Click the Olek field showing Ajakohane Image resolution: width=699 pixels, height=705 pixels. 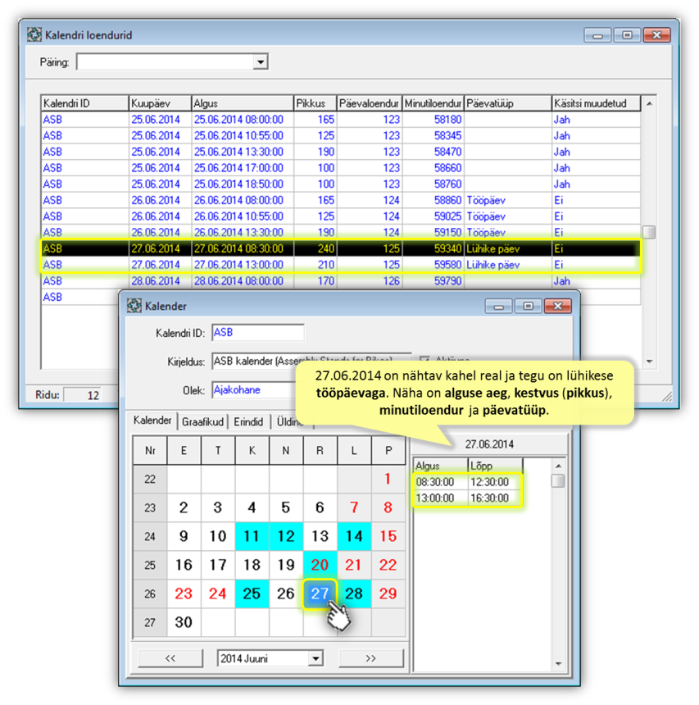coord(253,390)
